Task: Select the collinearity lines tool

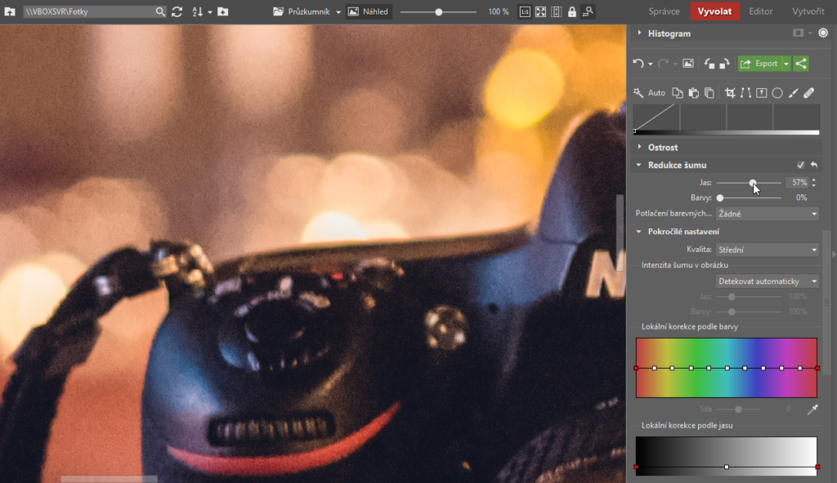Action: 745,93
